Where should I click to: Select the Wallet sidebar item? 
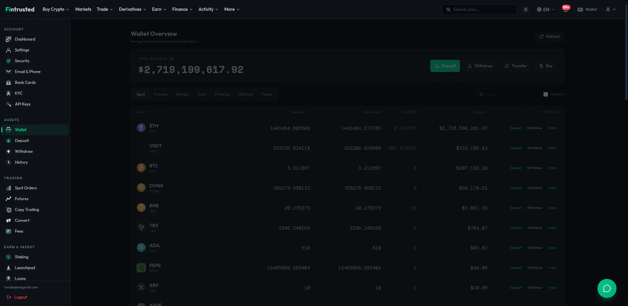[x=35, y=130]
